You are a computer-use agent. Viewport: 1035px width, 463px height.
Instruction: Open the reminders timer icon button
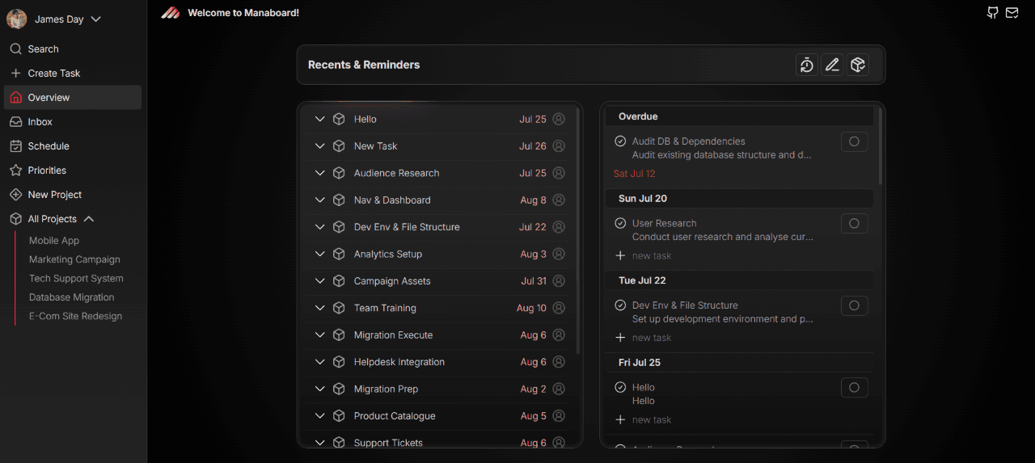click(806, 65)
